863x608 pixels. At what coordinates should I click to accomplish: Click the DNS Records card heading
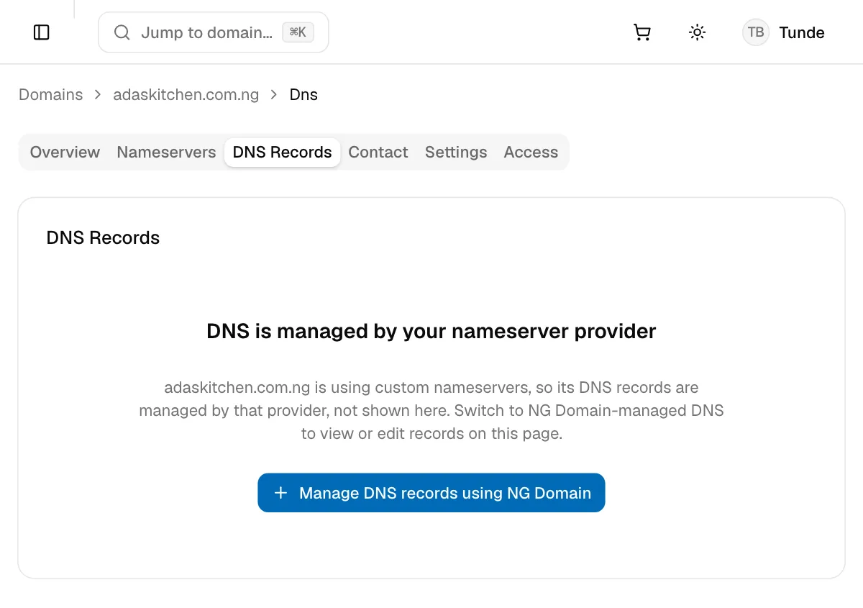(x=103, y=238)
